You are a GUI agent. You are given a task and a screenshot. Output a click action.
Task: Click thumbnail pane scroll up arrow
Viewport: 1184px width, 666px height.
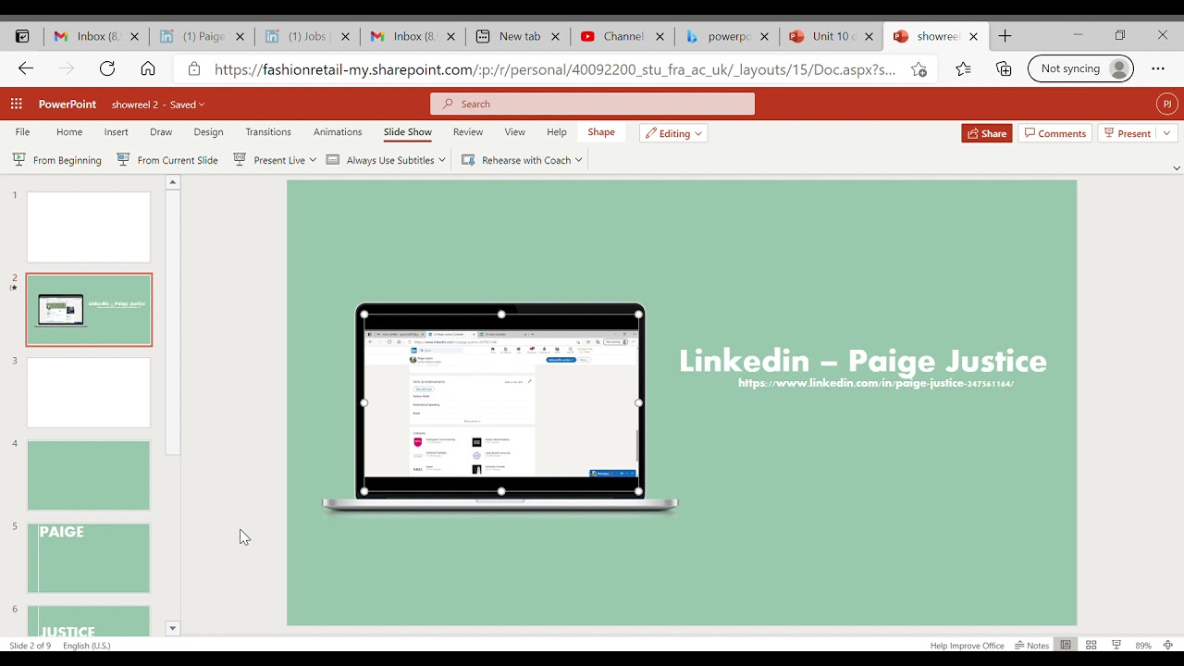click(x=172, y=183)
